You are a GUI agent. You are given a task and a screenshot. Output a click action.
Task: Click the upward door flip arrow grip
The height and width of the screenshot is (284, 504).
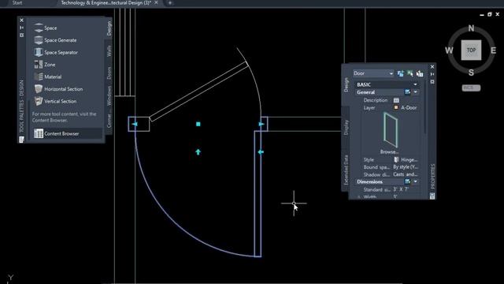tap(198, 151)
